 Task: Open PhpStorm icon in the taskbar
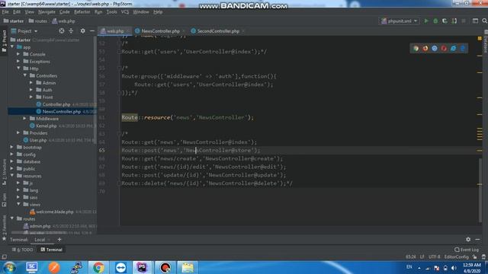point(142,267)
